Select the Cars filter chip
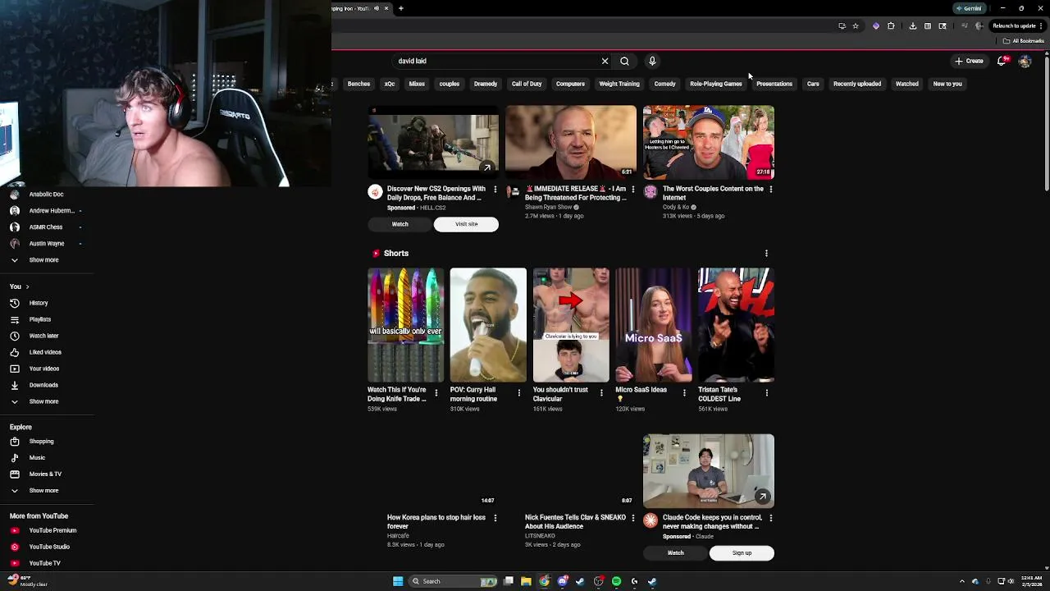This screenshot has width=1050, height=591. [813, 84]
